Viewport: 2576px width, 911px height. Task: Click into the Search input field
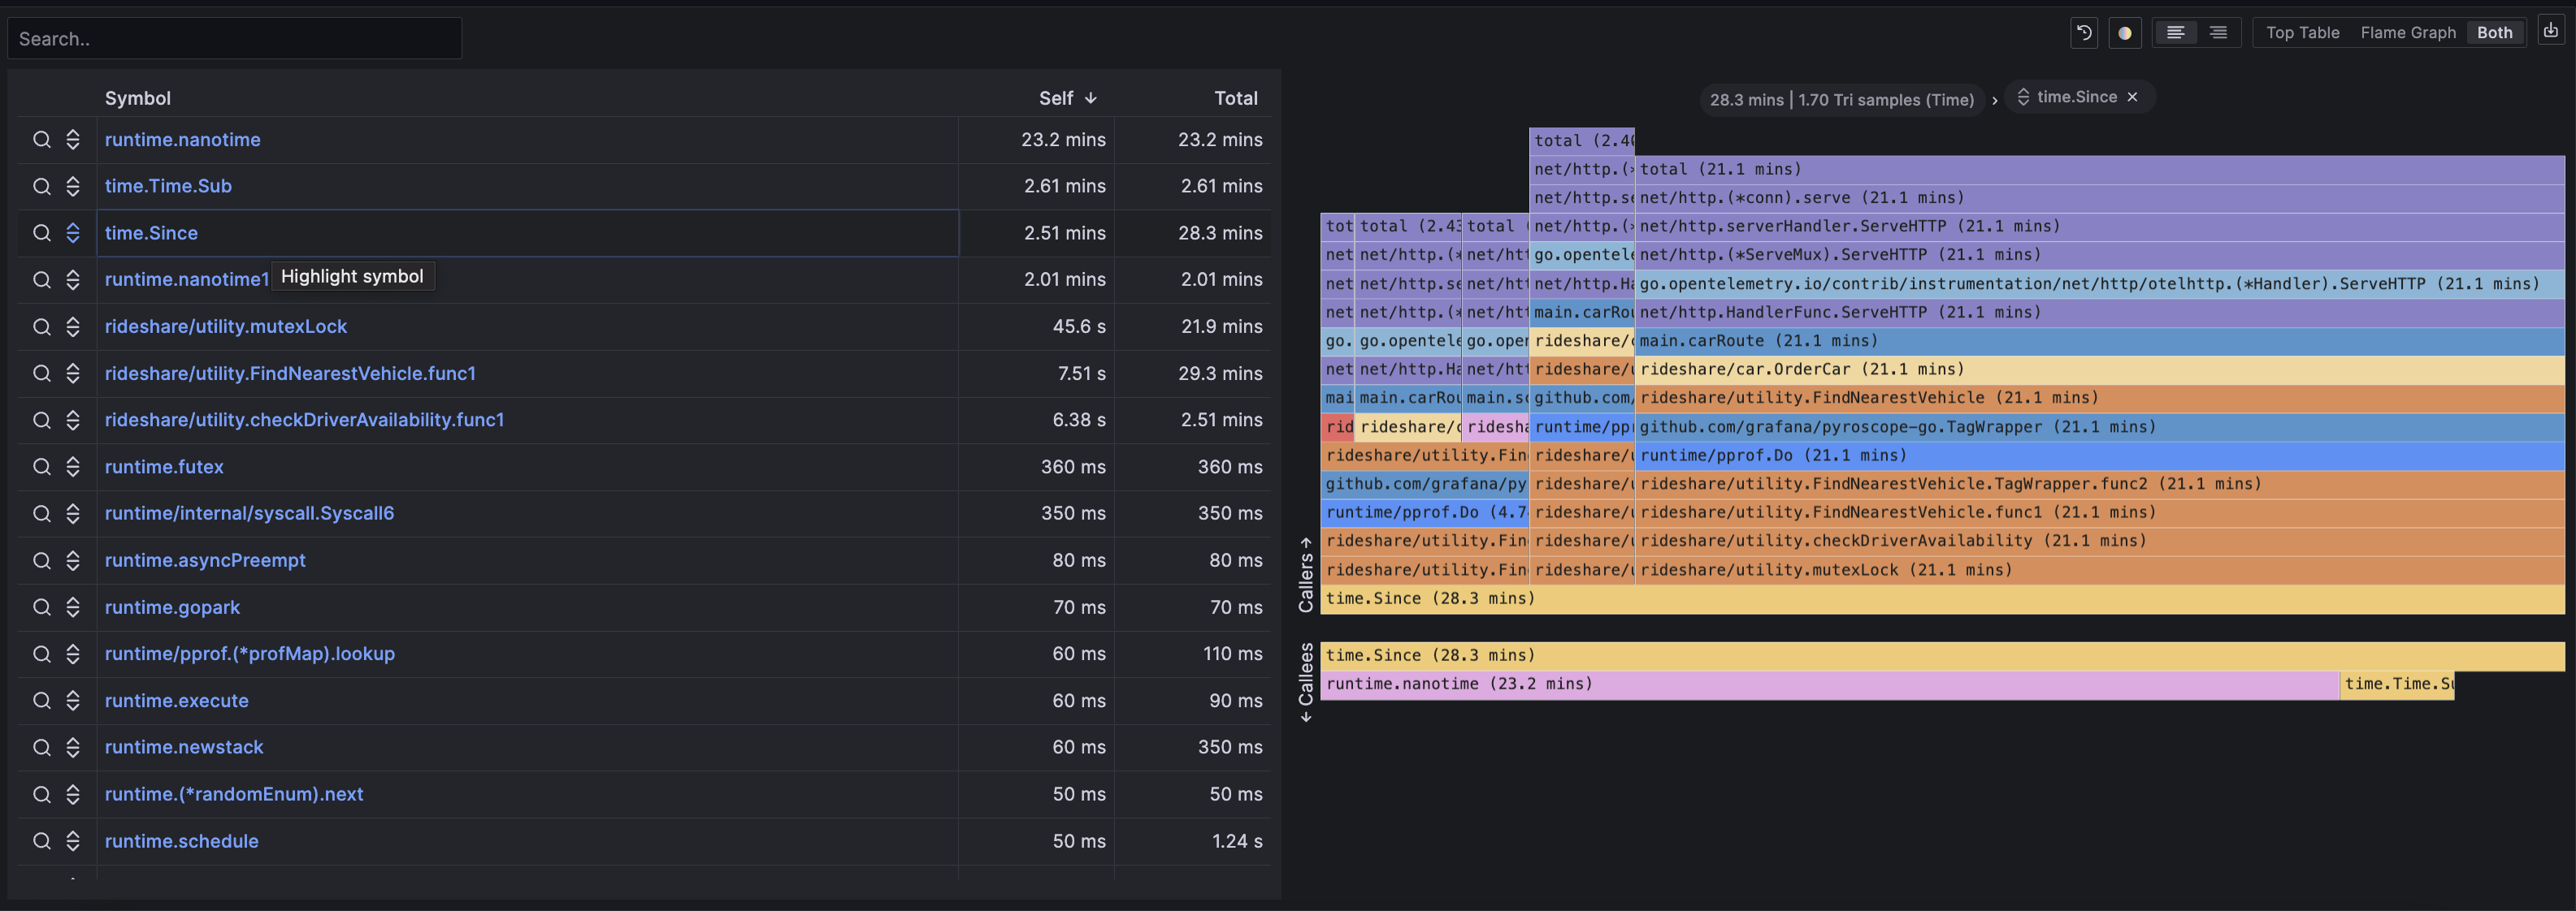tap(235, 39)
